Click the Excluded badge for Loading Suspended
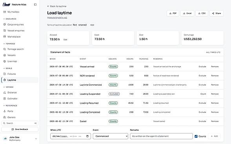This screenshot has width=231, height=144. pyautogui.click(x=114, y=94)
